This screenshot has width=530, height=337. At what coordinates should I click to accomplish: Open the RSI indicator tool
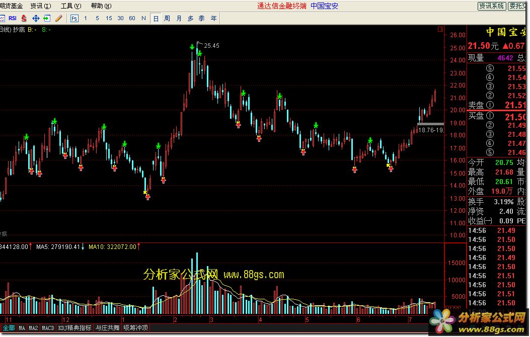[x=13, y=18]
